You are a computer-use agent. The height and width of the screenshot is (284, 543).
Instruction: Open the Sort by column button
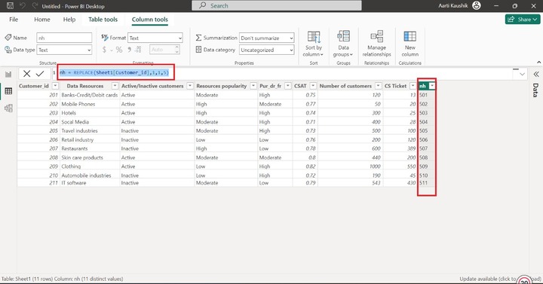(314, 44)
